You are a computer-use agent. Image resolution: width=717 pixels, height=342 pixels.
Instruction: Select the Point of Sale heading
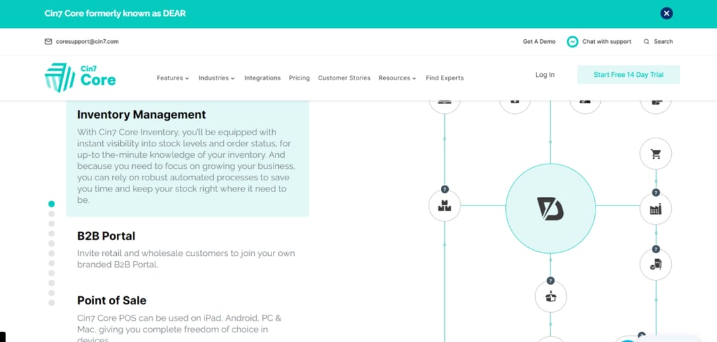112,300
